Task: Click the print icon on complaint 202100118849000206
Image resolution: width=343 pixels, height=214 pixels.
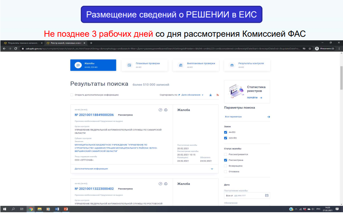Action: [166, 110]
